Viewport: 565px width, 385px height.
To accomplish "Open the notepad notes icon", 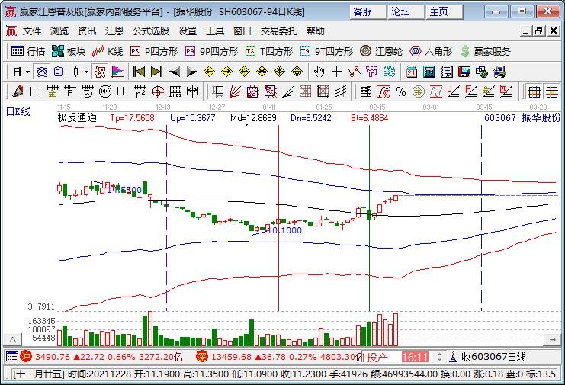I will tap(447, 72).
